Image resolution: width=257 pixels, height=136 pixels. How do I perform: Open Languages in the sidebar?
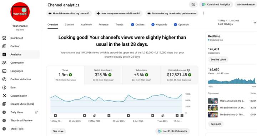pos(20,71)
